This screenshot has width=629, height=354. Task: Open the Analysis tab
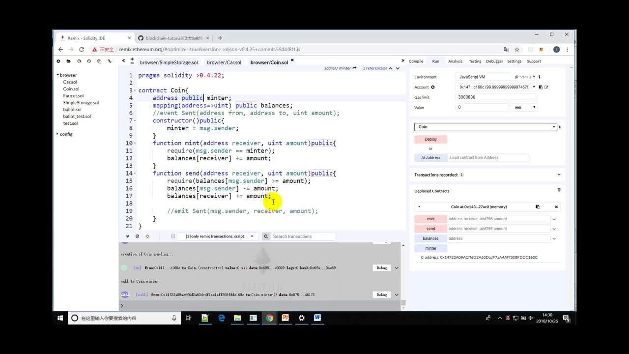pyautogui.click(x=455, y=61)
